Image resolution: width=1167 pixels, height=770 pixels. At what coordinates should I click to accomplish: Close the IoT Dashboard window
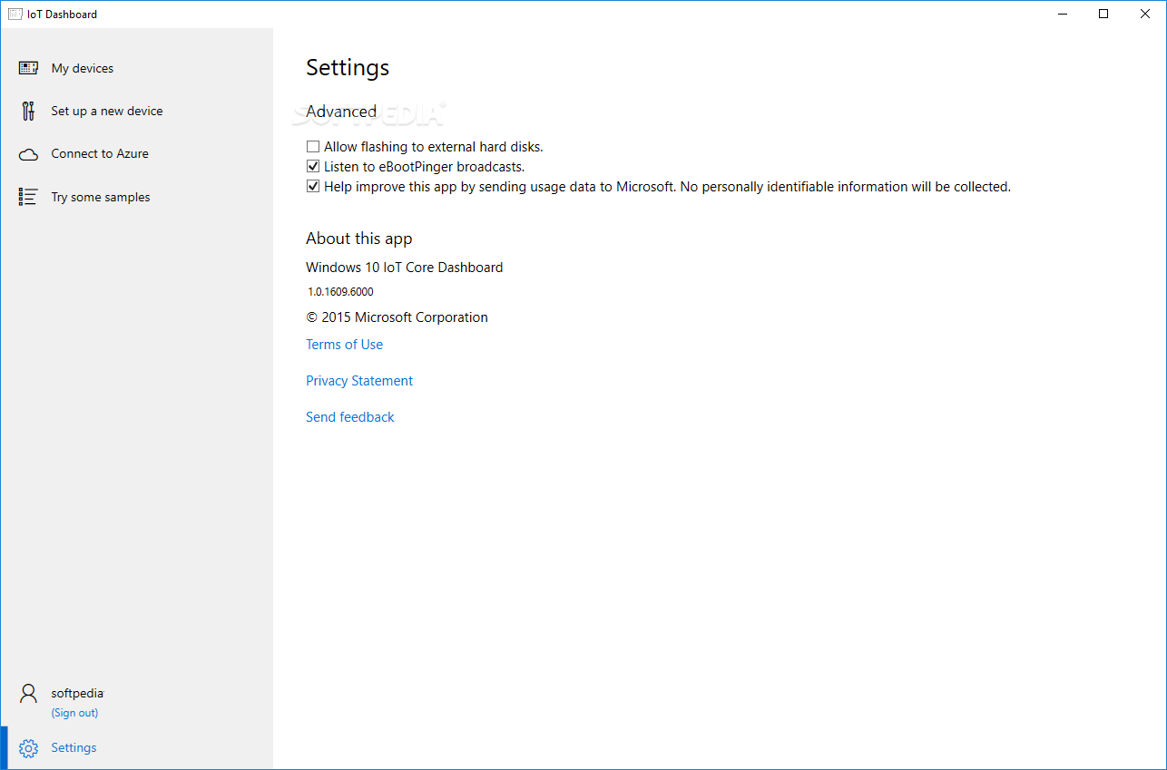click(x=1145, y=14)
